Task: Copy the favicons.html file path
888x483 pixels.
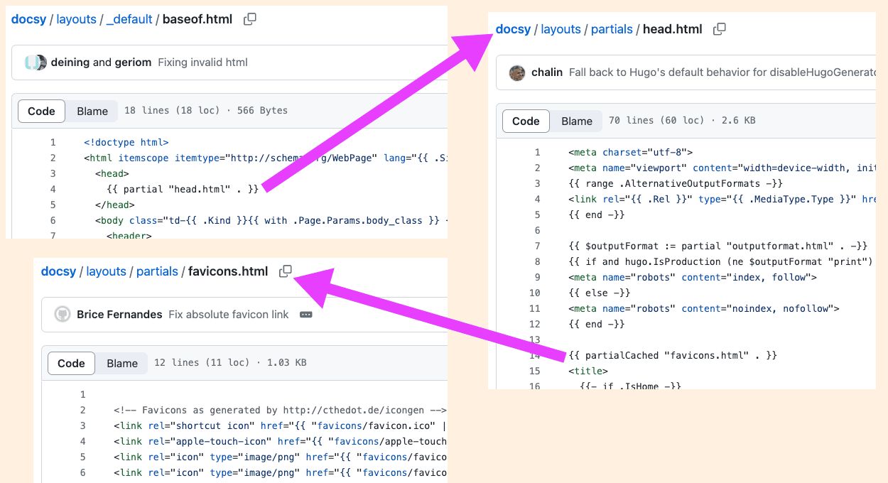Action: [285, 271]
